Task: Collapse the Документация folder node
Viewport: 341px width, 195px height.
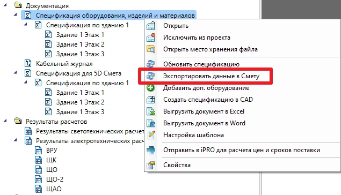Action: pyautogui.click(x=5, y=5)
